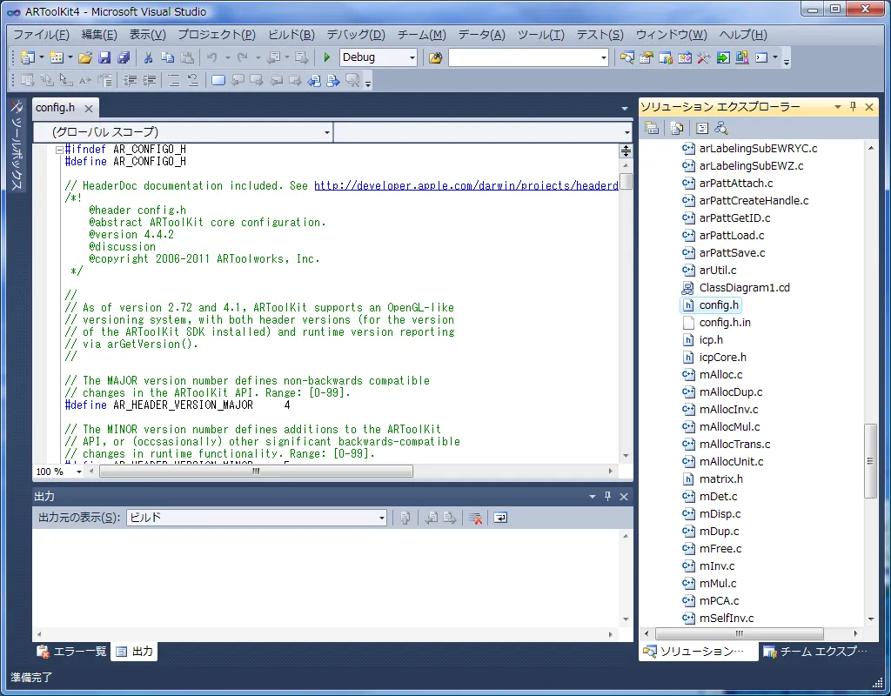Click View Class Diagram icon in Solution Explorer
Image resolution: width=891 pixels, height=696 pixels.
coord(721,129)
